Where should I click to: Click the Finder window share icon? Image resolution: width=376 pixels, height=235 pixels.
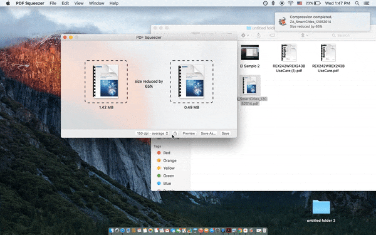coord(258,35)
